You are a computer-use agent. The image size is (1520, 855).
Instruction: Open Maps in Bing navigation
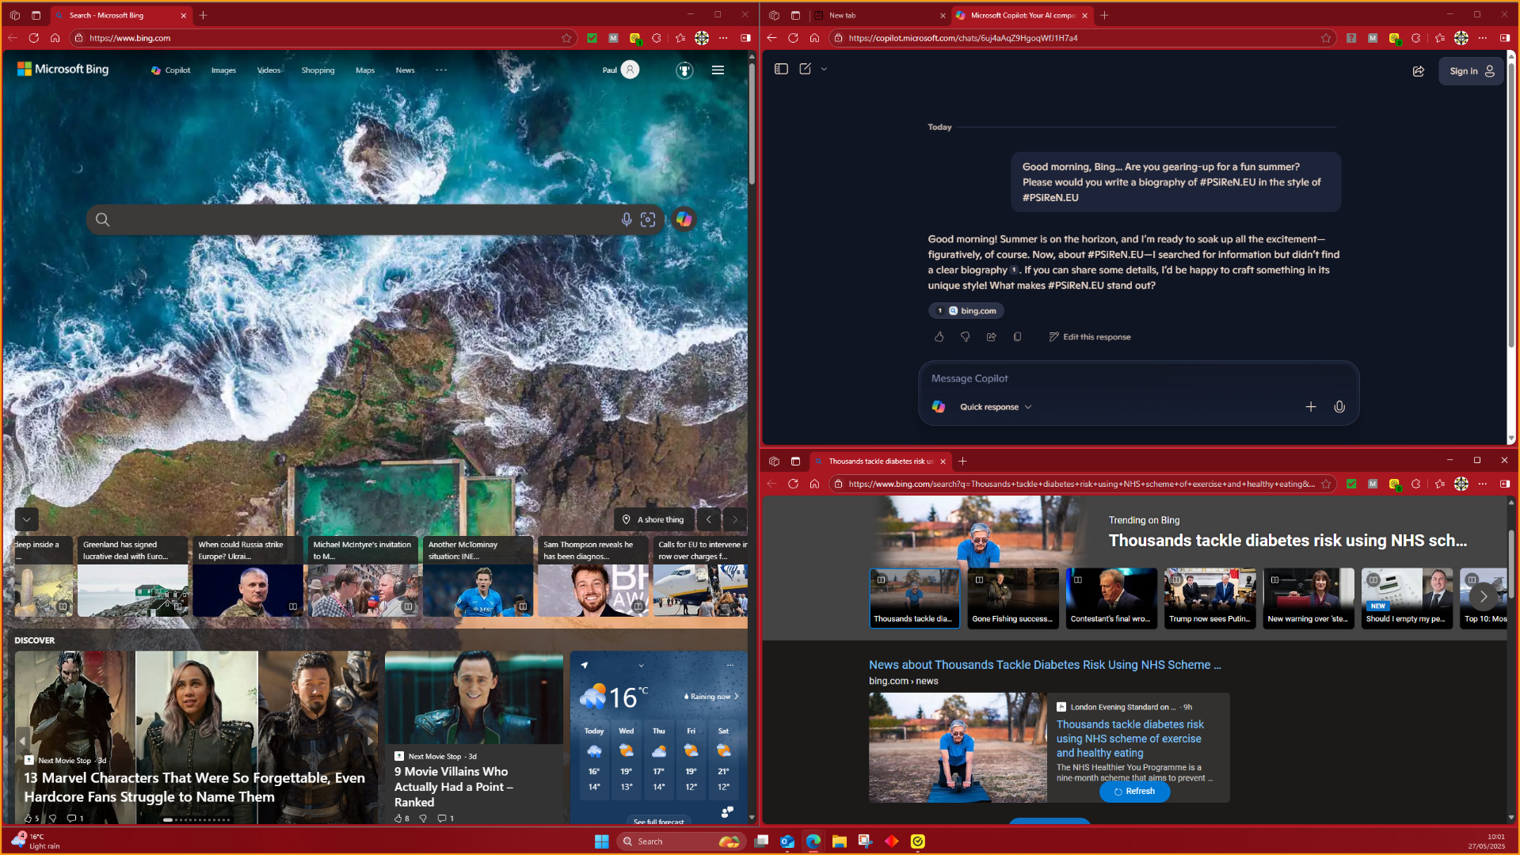[364, 70]
